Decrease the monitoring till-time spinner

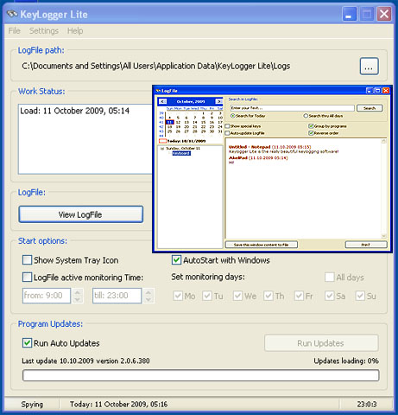click(148, 299)
